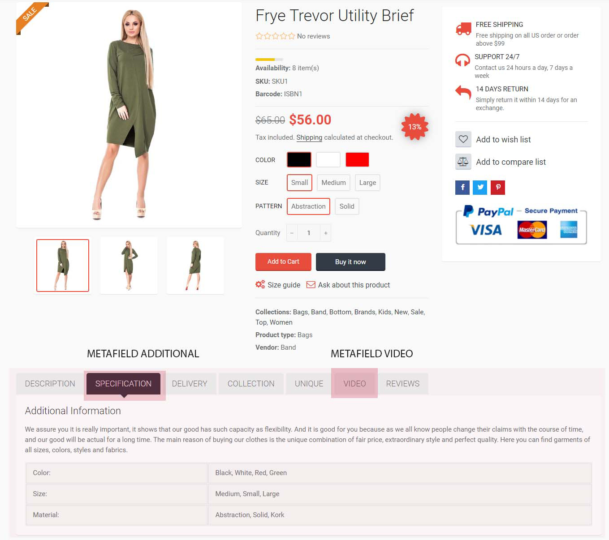Screen dimensions: 609x540
Task: Click the star rating icons
Action: (275, 36)
